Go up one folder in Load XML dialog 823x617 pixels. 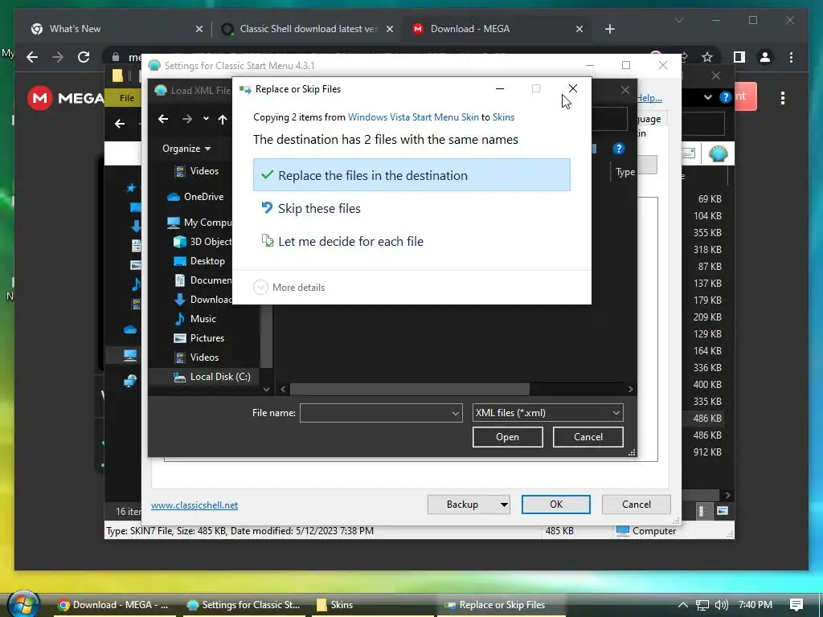tap(223, 120)
